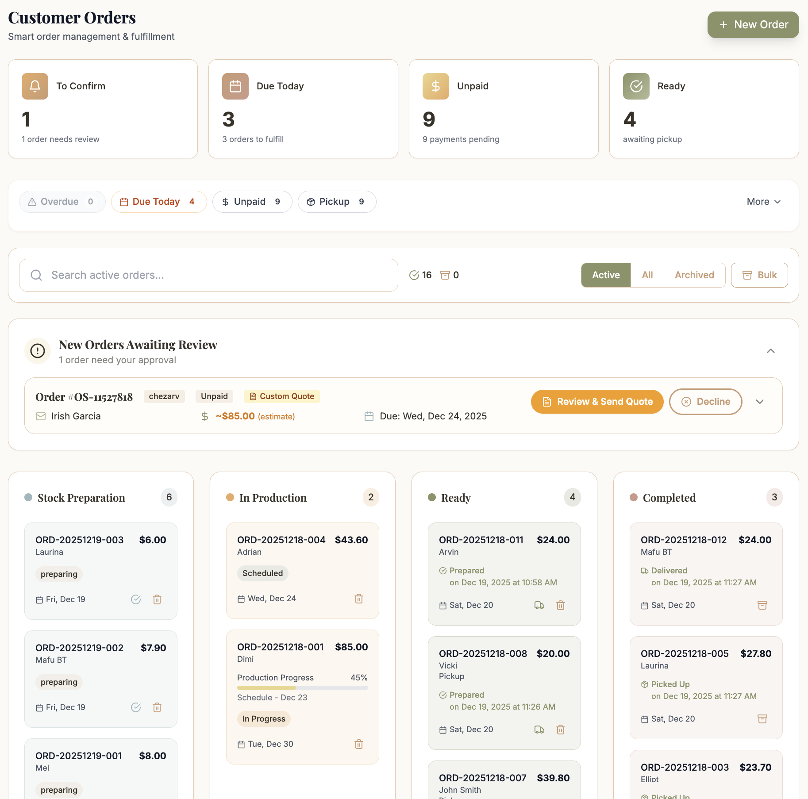Expand details for Order #OS-11527818
808x799 pixels.
click(760, 402)
